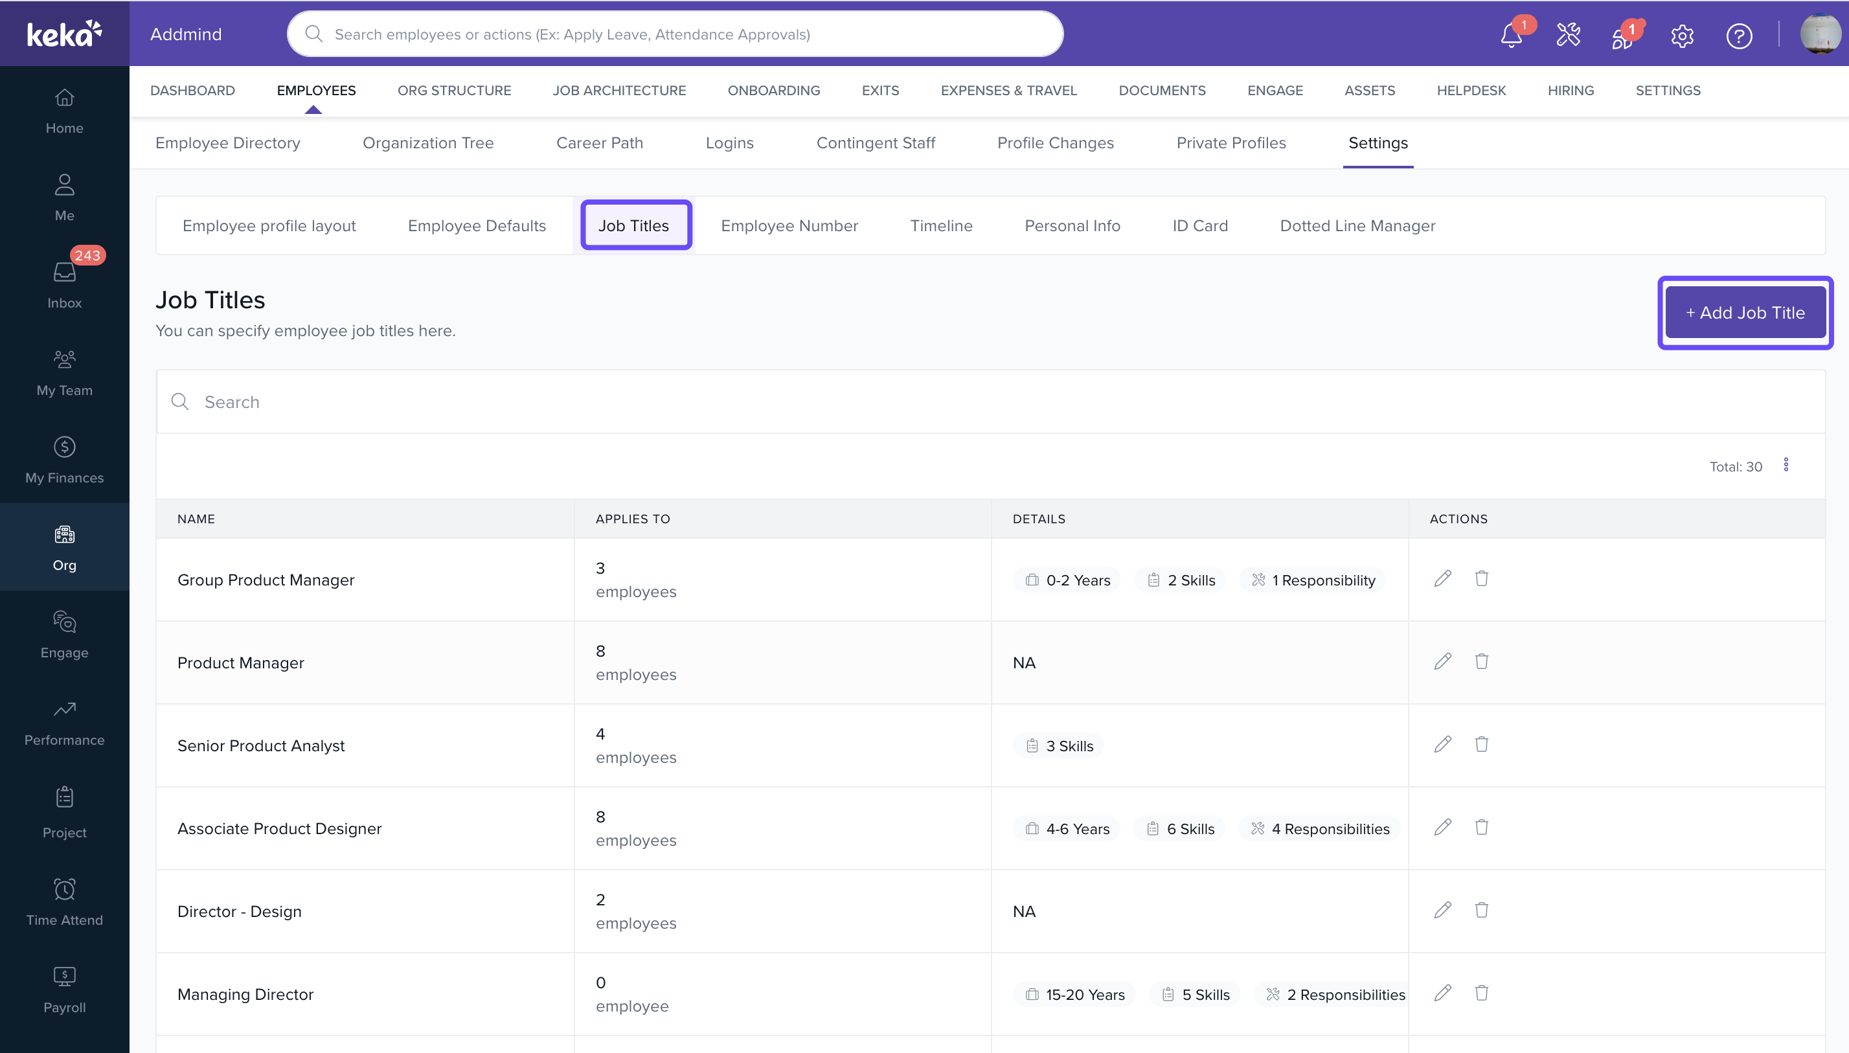This screenshot has width=1849, height=1053.
Task: Go to the Employee Directory link
Action: point(228,142)
